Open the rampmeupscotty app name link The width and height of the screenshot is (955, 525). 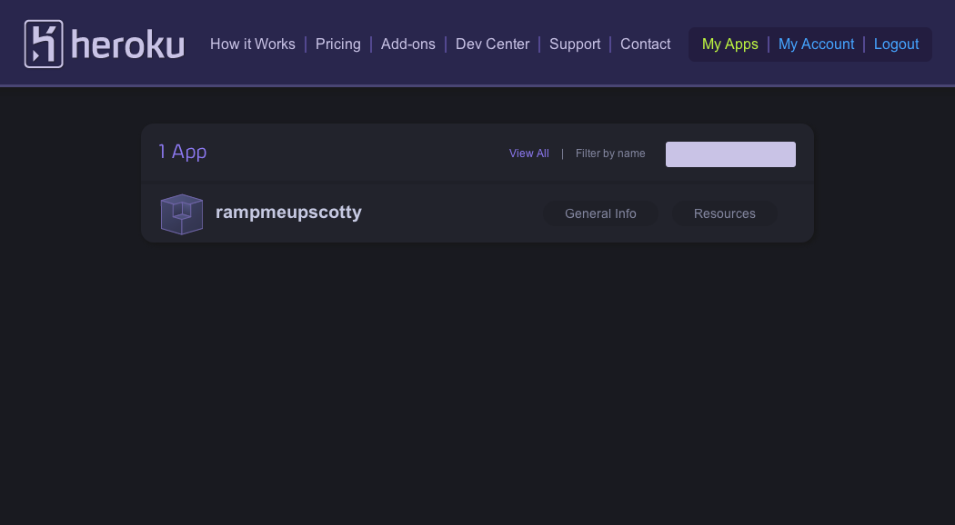coord(288,213)
